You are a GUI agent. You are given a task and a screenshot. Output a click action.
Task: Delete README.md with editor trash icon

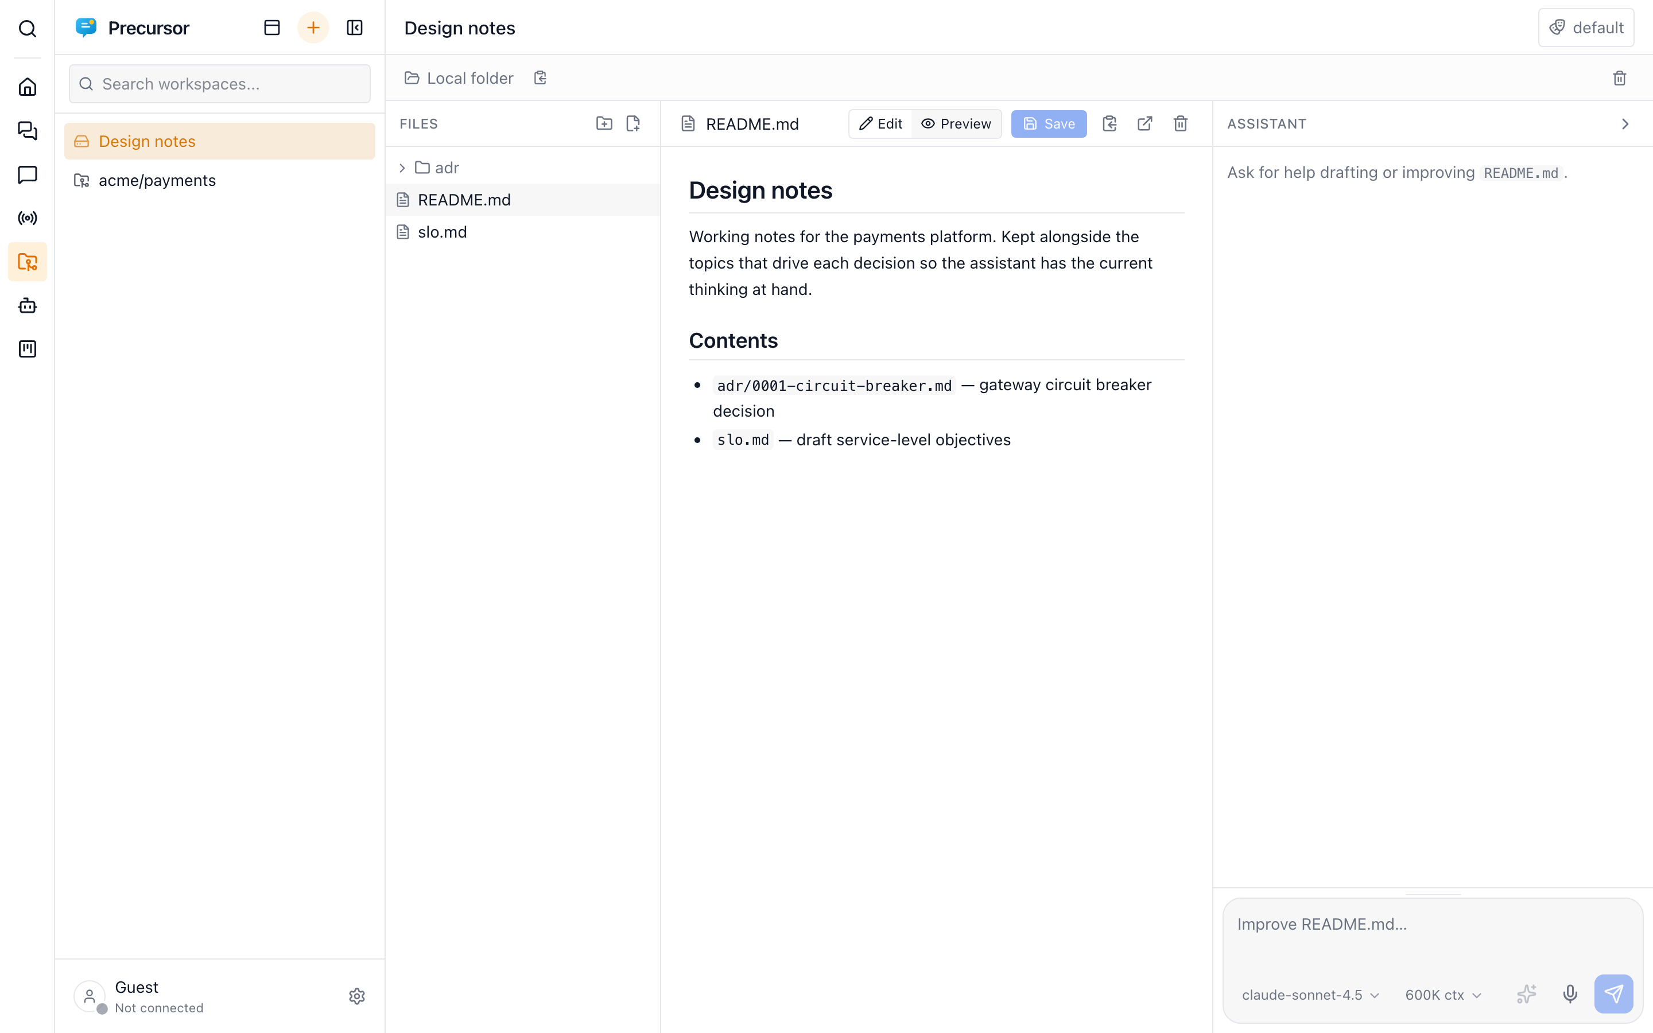tap(1180, 123)
